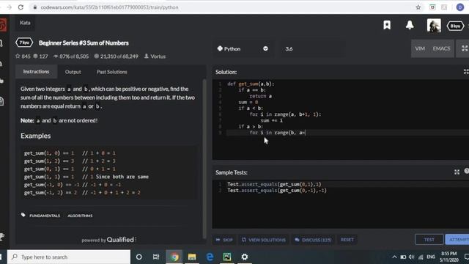The image size is (469, 264).
Task: Open the Python language dropdown
Action: [243, 49]
